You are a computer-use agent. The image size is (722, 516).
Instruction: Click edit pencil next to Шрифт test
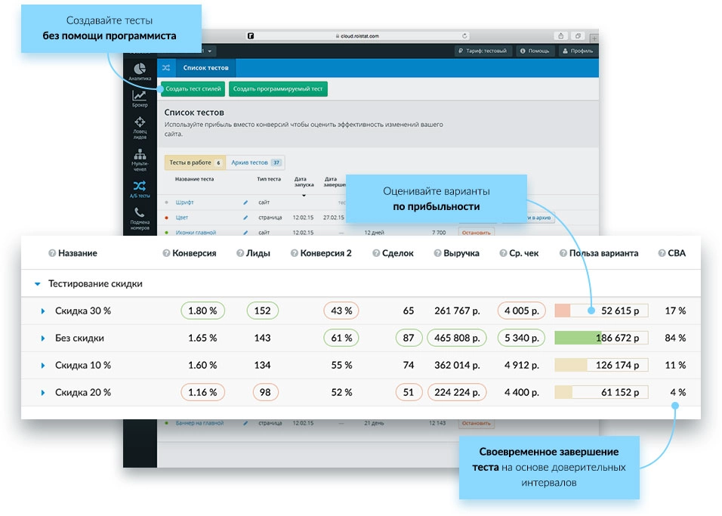[245, 202]
